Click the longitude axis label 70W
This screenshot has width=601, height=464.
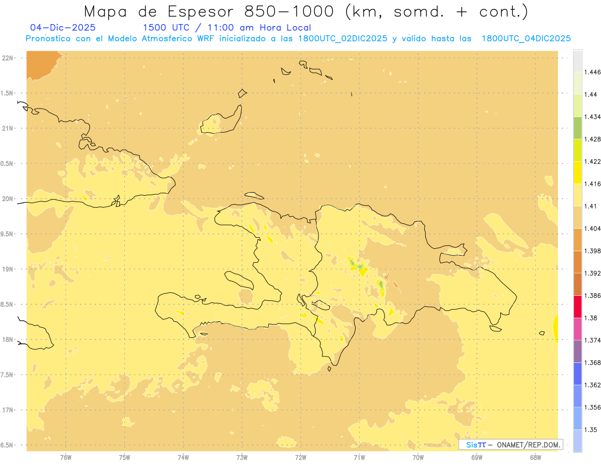click(x=418, y=457)
